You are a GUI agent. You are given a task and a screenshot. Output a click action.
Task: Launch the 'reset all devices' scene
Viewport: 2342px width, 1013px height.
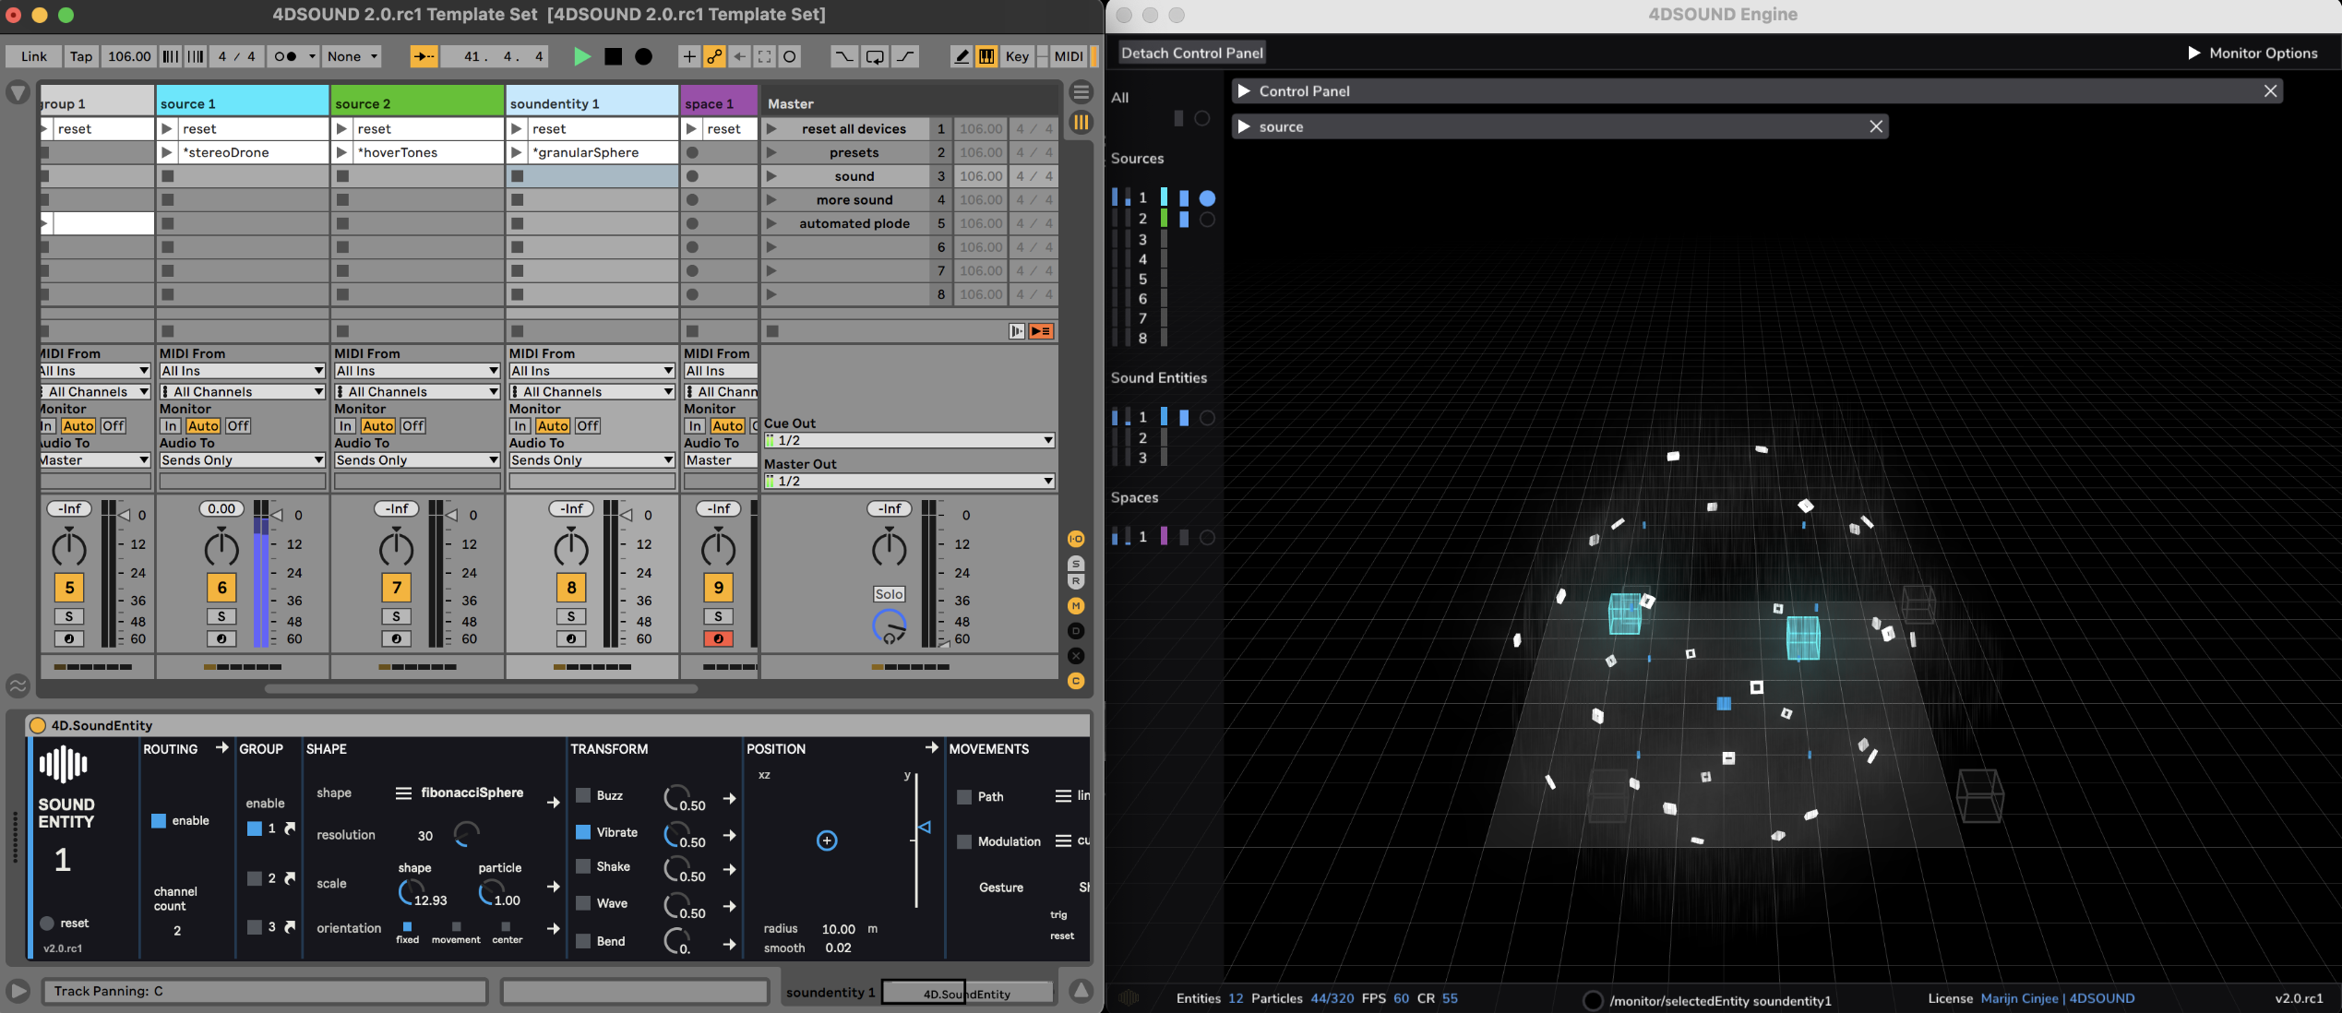pyautogui.click(x=771, y=129)
